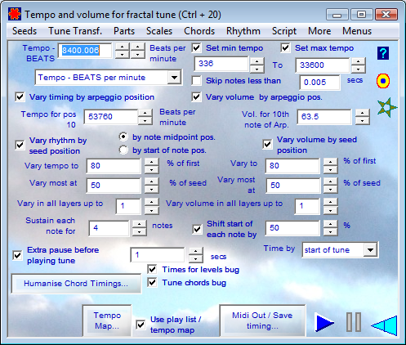
Task: Toggle Shift start of each note by
Action: click(x=198, y=229)
